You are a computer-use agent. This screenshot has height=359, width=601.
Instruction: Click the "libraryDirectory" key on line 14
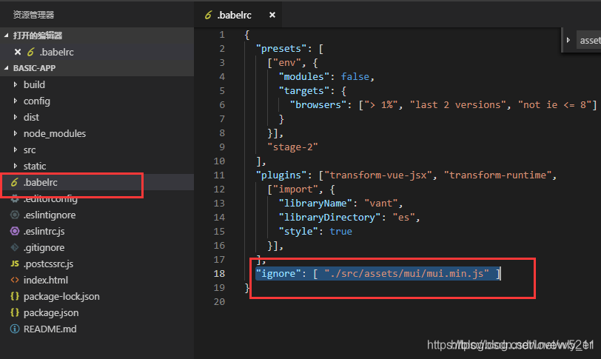(x=329, y=217)
